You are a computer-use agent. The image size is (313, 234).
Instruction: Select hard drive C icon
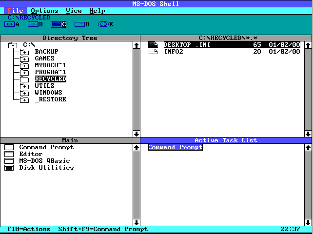coord(56,24)
